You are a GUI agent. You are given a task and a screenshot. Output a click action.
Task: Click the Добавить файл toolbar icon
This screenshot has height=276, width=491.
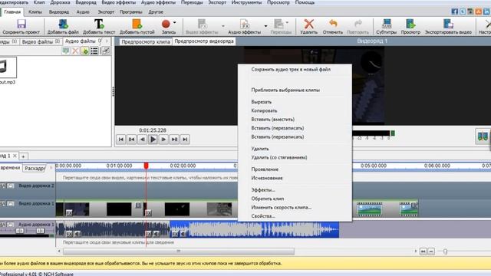pos(63,24)
